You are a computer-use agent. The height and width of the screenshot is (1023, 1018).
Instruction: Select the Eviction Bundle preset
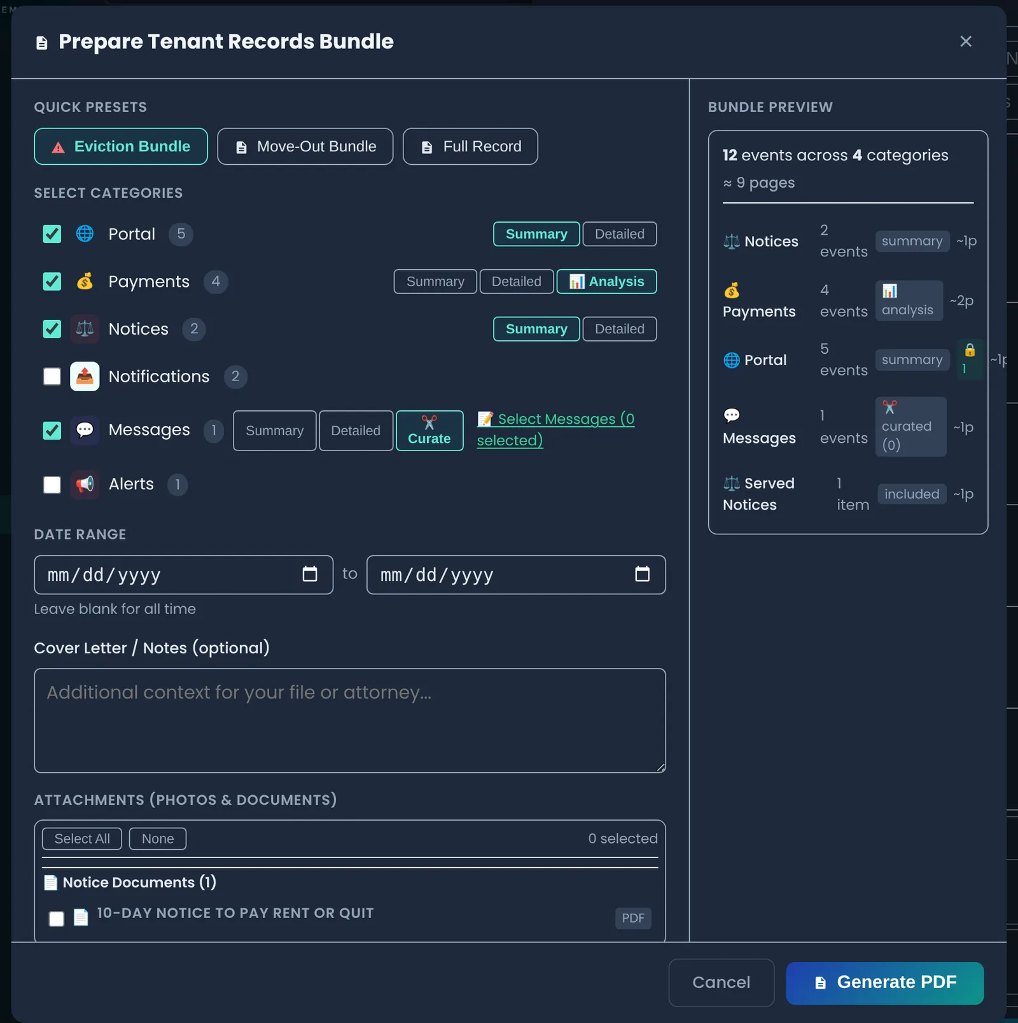[x=121, y=146]
